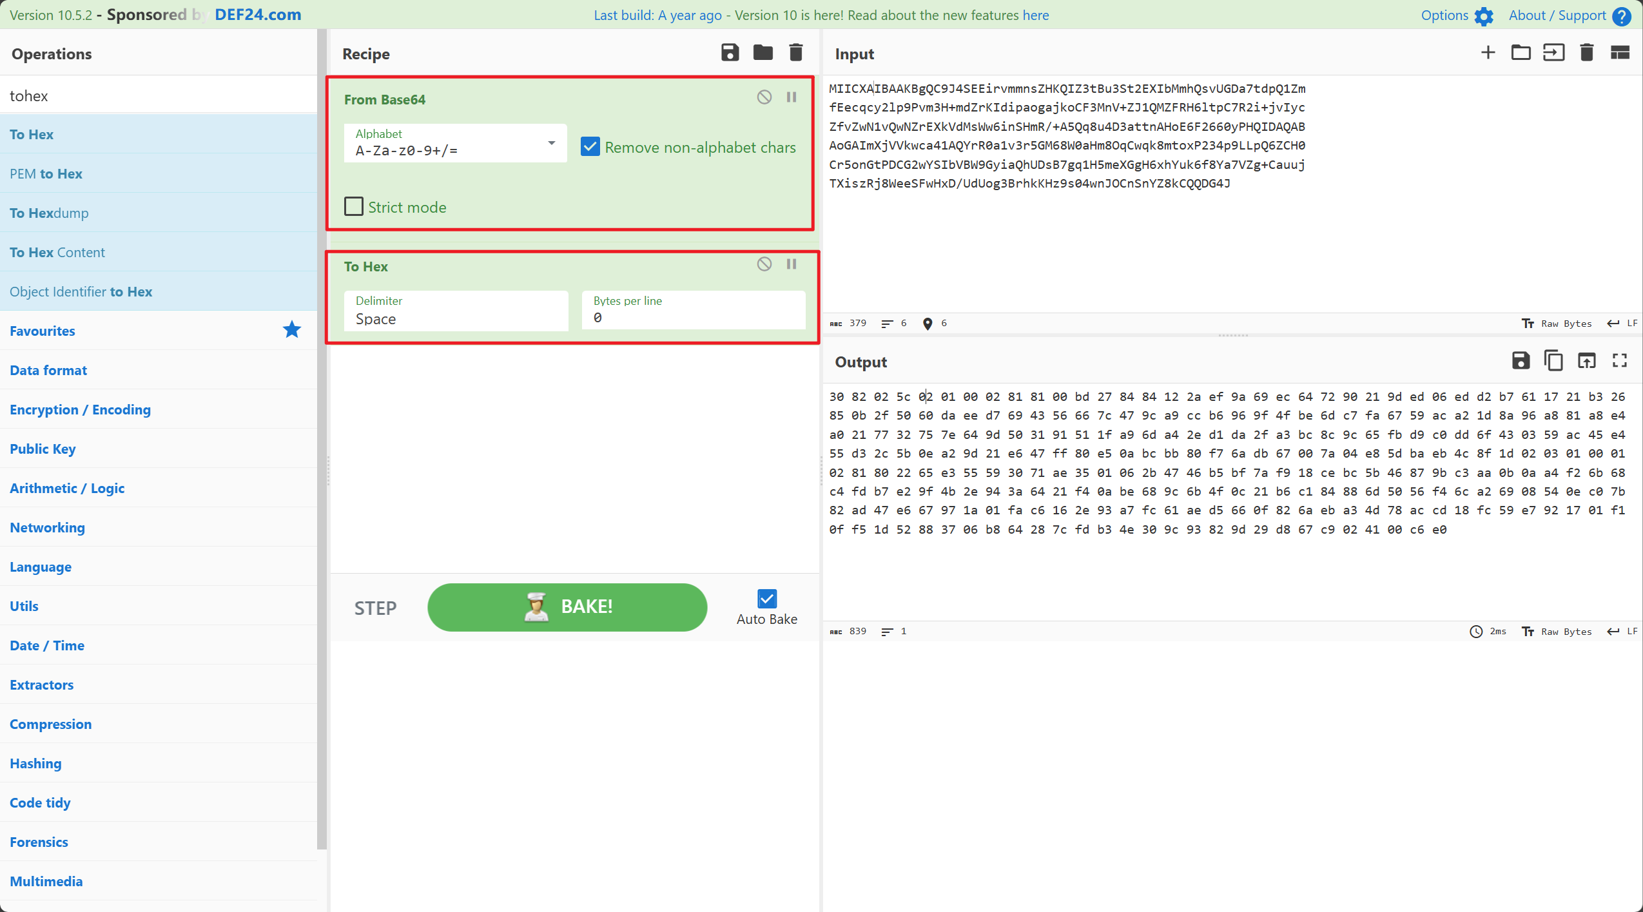
Task: Select the To Hexdump operation
Action: [49, 213]
